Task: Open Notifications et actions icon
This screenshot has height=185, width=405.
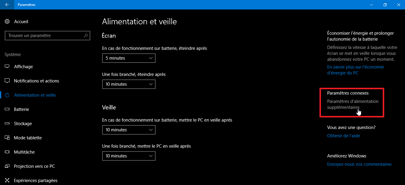Action: tap(7, 81)
